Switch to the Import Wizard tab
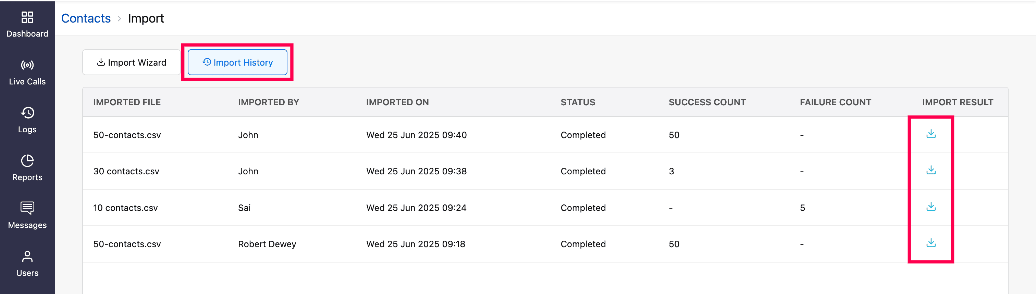 [132, 63]
